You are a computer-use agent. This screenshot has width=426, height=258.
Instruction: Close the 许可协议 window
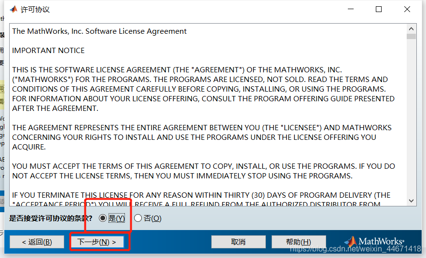tap(407, 9)
